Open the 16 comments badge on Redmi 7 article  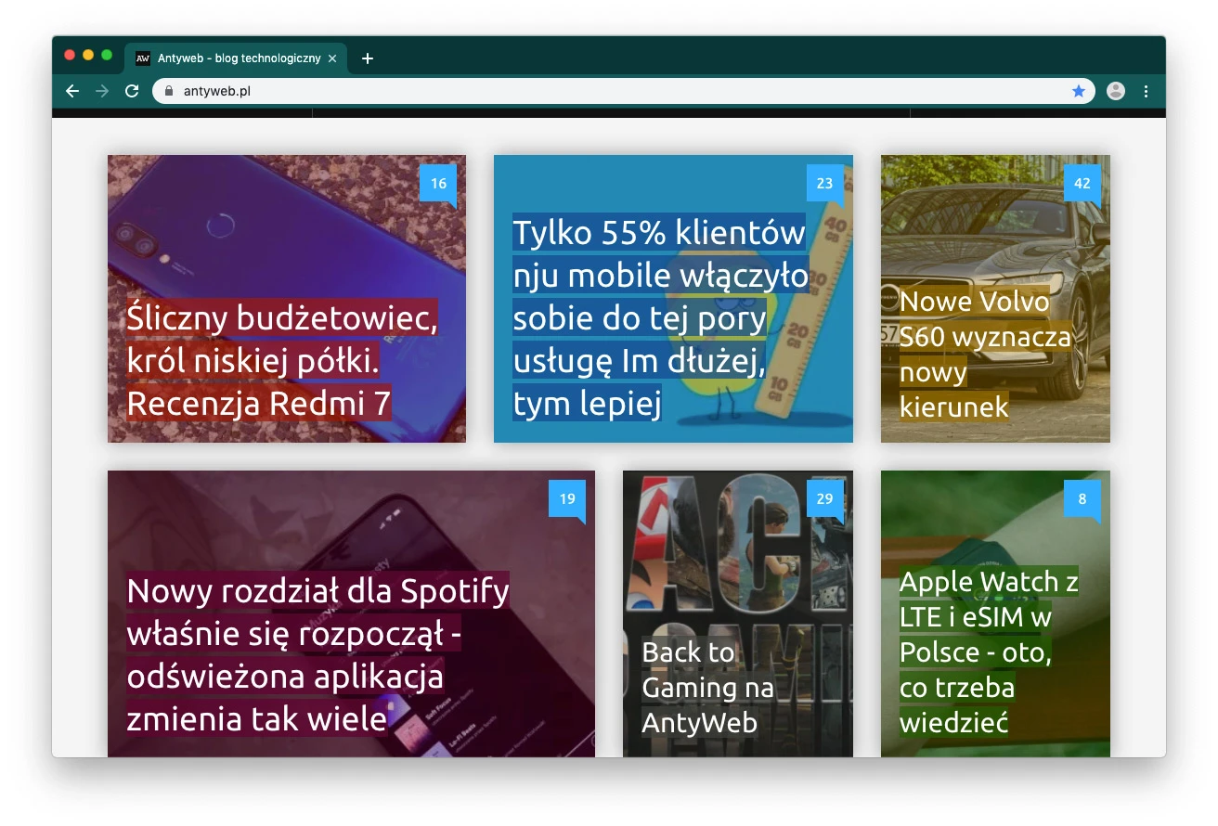click(x=438, y=185)
